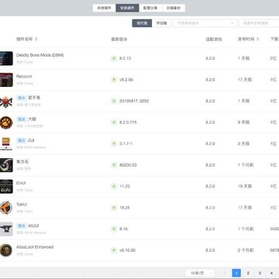Open the TukUI addon entry
The height and width of the screenshot is (279, 279).
22,205
